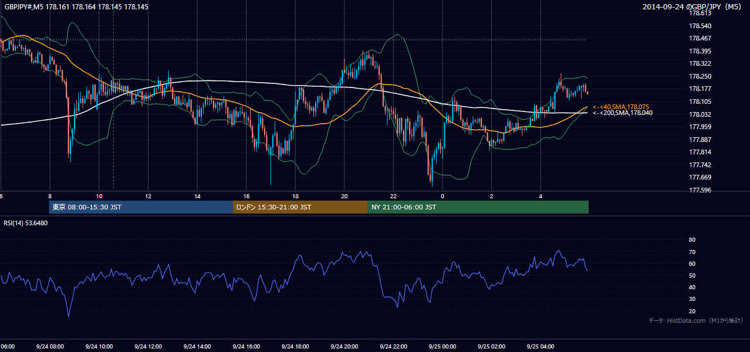The width and height of the screenshot is (750, 352).
Task: Click RSI scale value 30
Action: [x=692, y=299]
